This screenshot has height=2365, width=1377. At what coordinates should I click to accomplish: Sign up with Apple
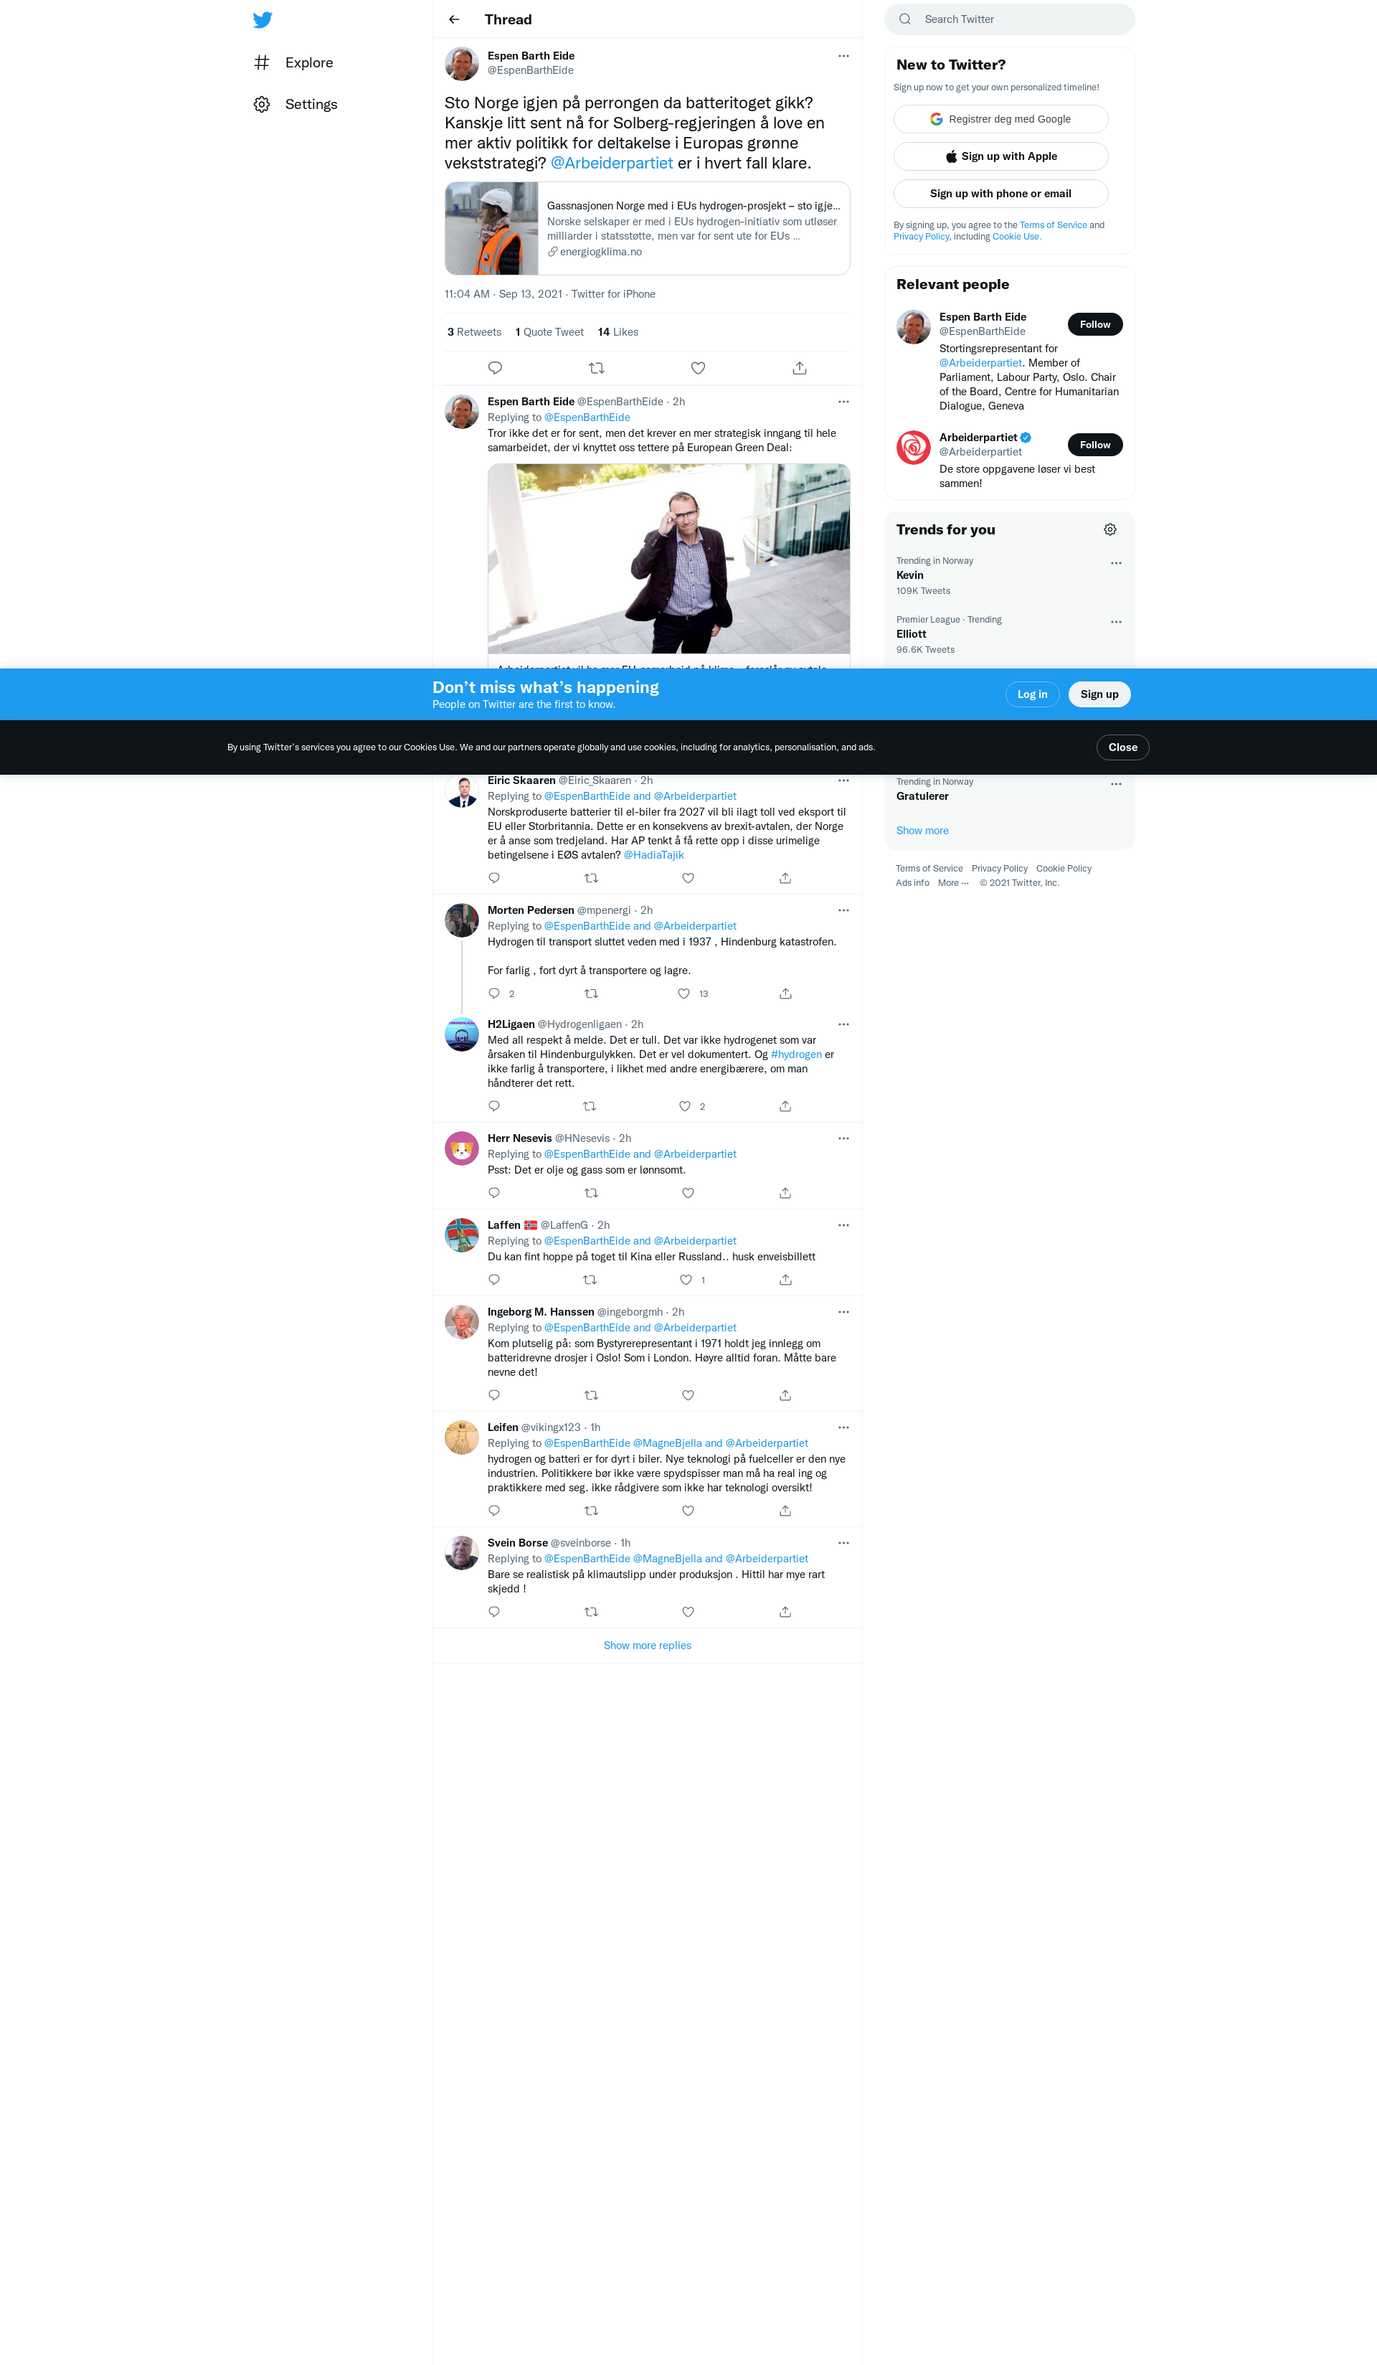(1001, 156)
